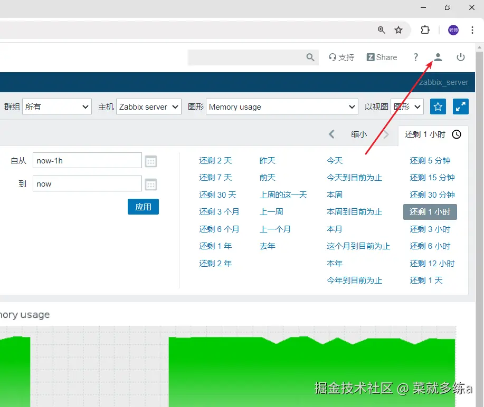Screen dimensions: 484x407
Task: Select 还剩 3 个月 time range
Action: pyautogui.click(x=219, y=212)
